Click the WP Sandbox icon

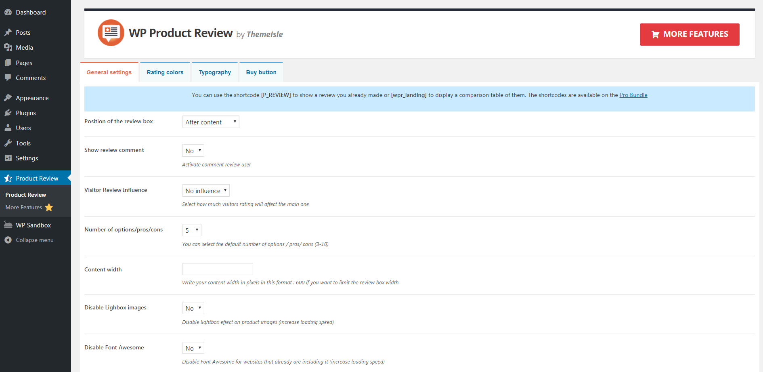click(8, 225)
